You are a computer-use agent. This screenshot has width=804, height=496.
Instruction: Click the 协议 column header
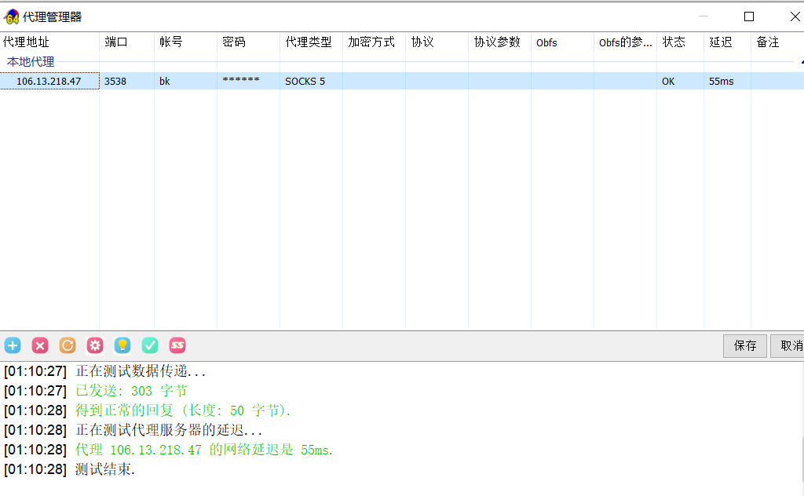click(x=437, y=42)
